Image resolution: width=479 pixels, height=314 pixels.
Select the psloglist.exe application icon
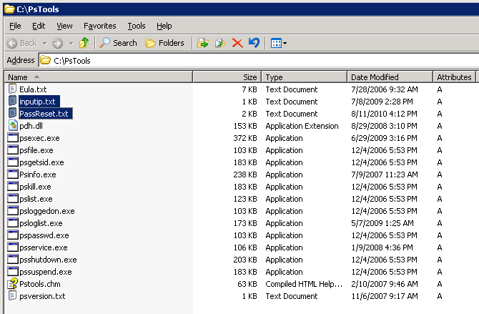[x=13, y=222]
